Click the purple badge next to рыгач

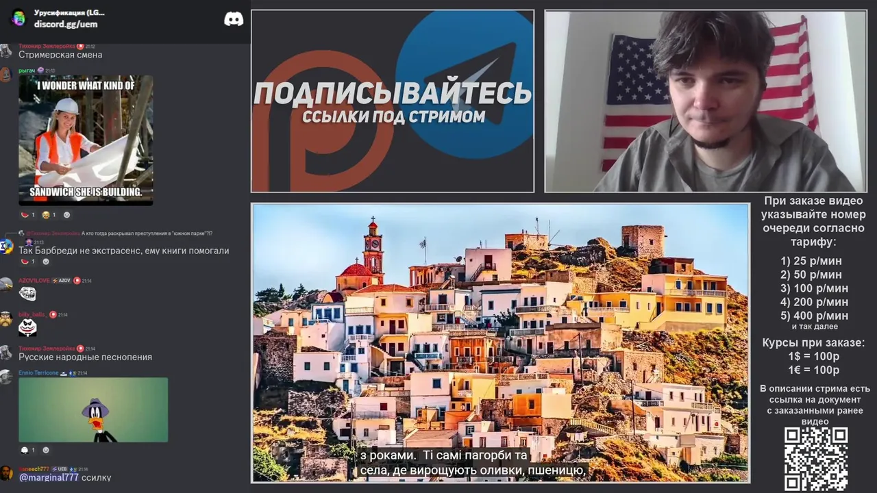pos(40,71)
